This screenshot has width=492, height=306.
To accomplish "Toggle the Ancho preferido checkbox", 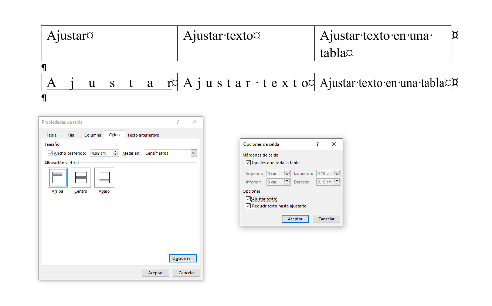I will (50, 153).
